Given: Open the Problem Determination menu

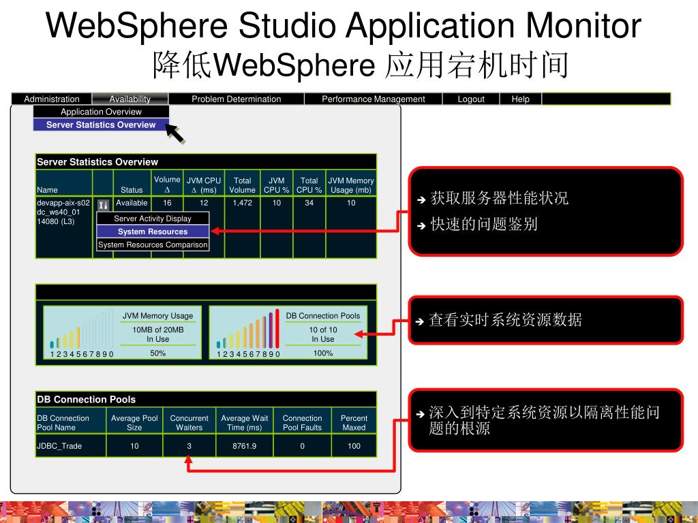Looking at the screenshot, I should click(237, 99).
